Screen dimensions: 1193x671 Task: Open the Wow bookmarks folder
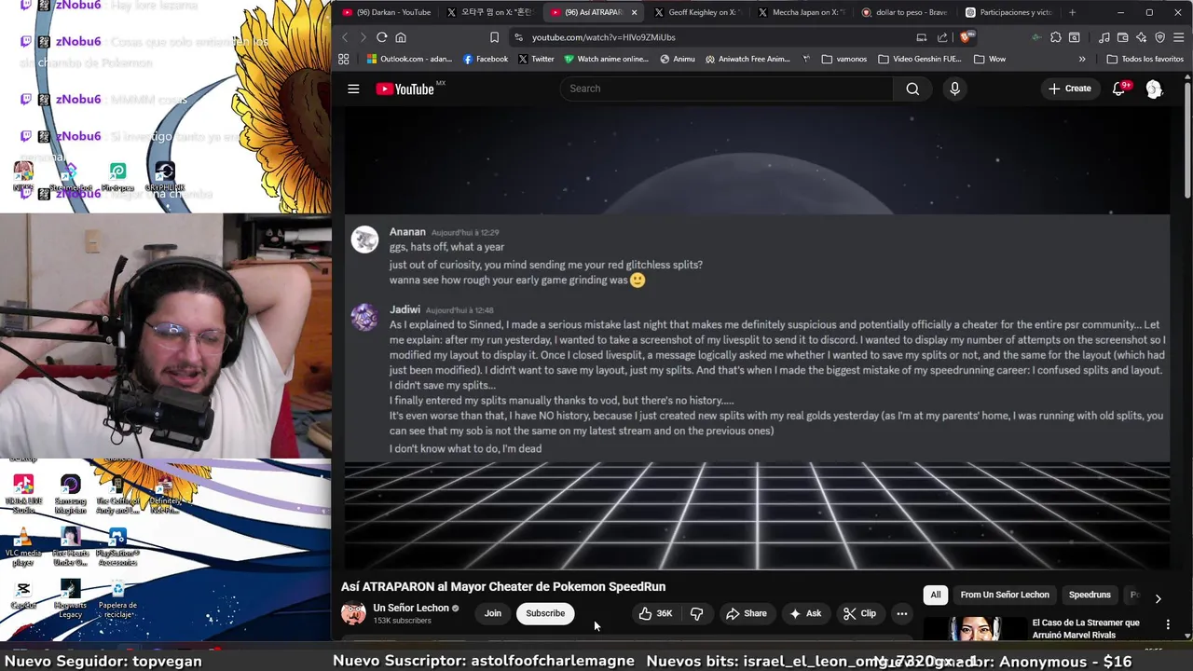click(989, 59)
